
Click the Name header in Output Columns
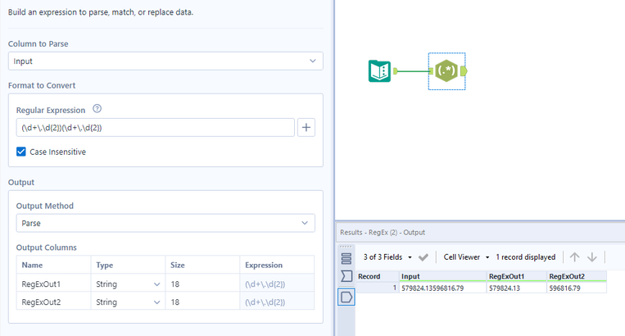[53, 265]
